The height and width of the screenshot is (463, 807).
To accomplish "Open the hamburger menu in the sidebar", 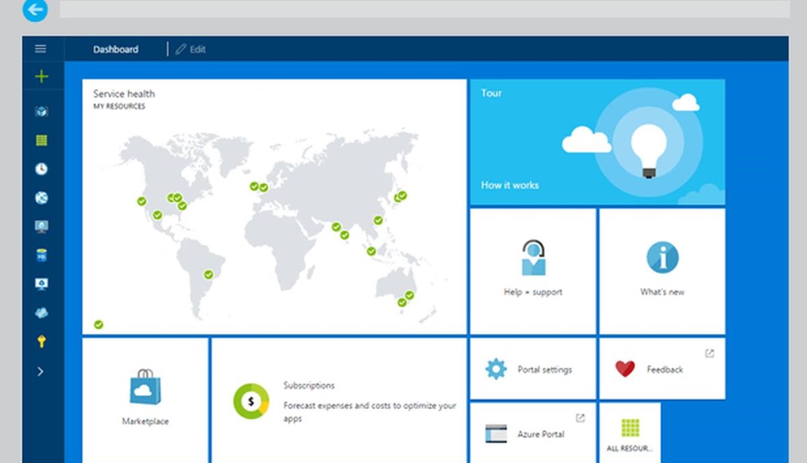I will (x=41, y=49).
